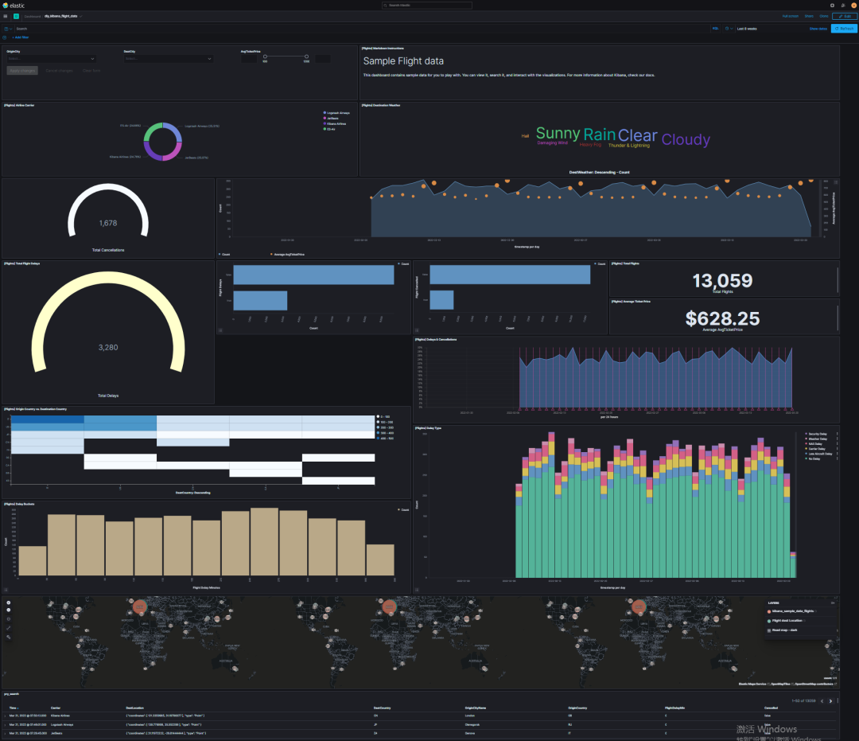Click Flight dest Location map layer
This screenshot has height=741, width=859.
point(787,621)
